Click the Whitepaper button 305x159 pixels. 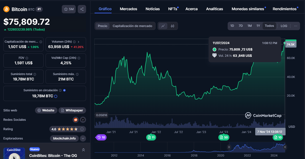[x=72, y=110]
